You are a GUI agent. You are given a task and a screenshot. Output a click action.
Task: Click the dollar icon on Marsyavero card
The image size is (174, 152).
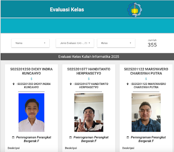(146, 79)
